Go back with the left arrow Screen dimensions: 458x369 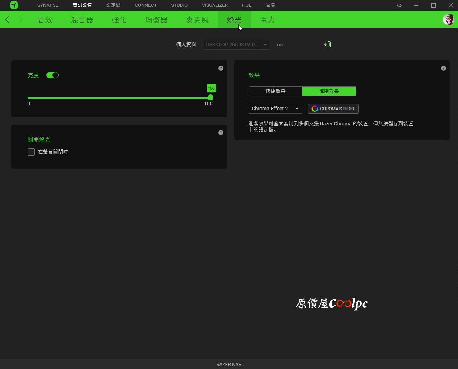[7, 19]
